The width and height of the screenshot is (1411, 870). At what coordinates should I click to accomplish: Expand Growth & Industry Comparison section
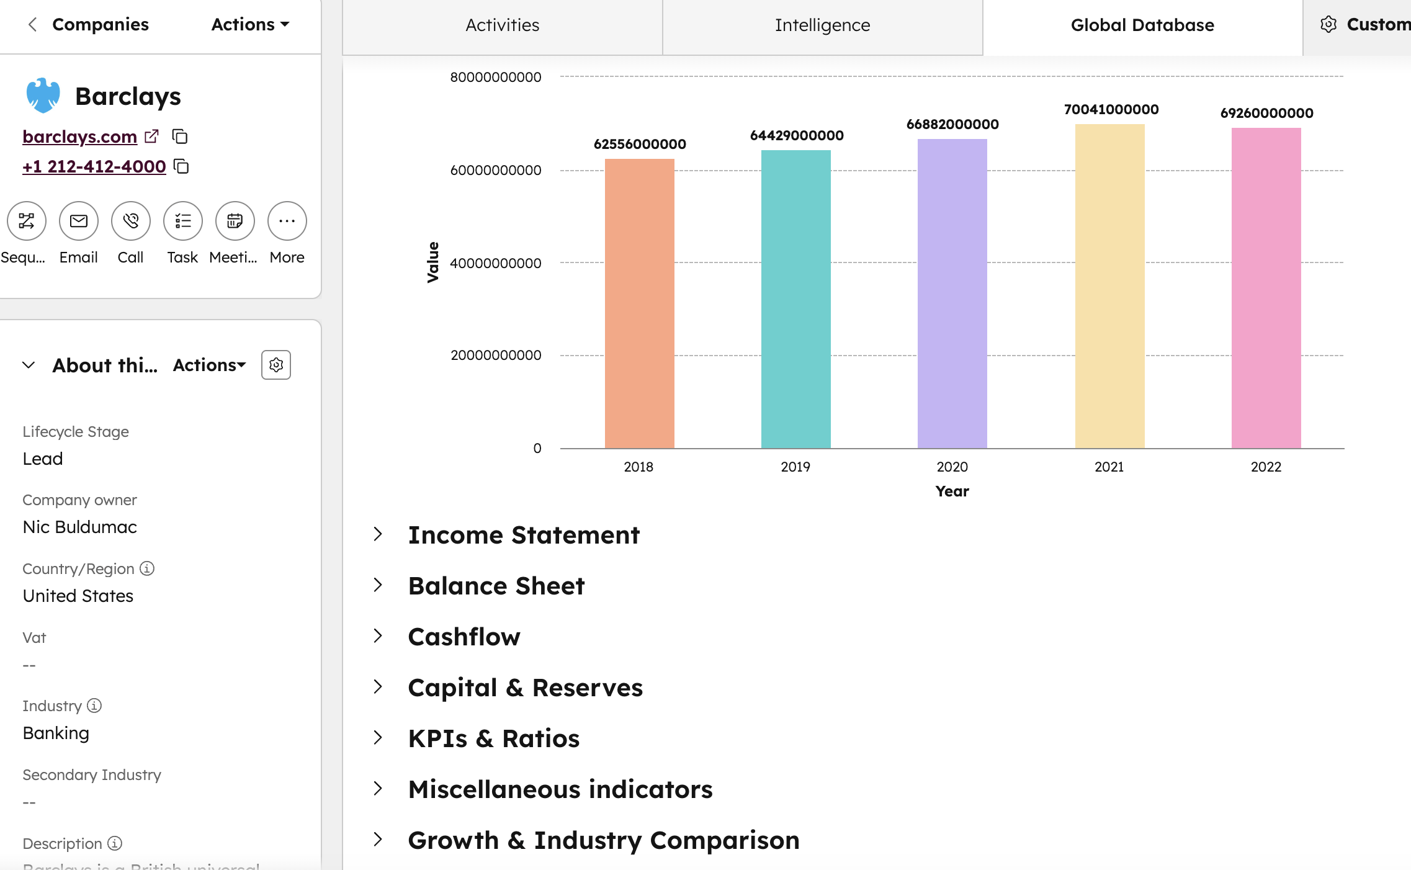378,840
